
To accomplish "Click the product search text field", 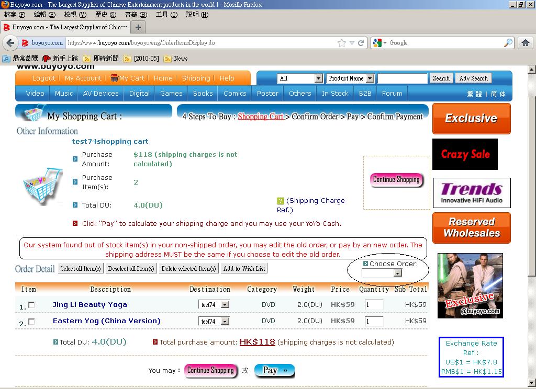I will pos(403,78).
